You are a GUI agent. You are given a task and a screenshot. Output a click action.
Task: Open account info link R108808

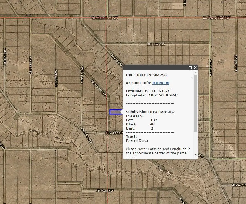click(160, 83)
